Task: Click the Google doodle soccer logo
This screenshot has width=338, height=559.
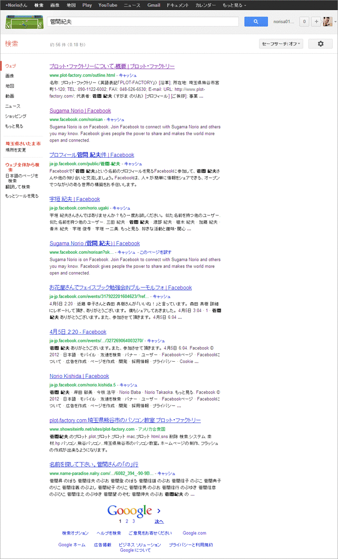Action: pos(24,22)
